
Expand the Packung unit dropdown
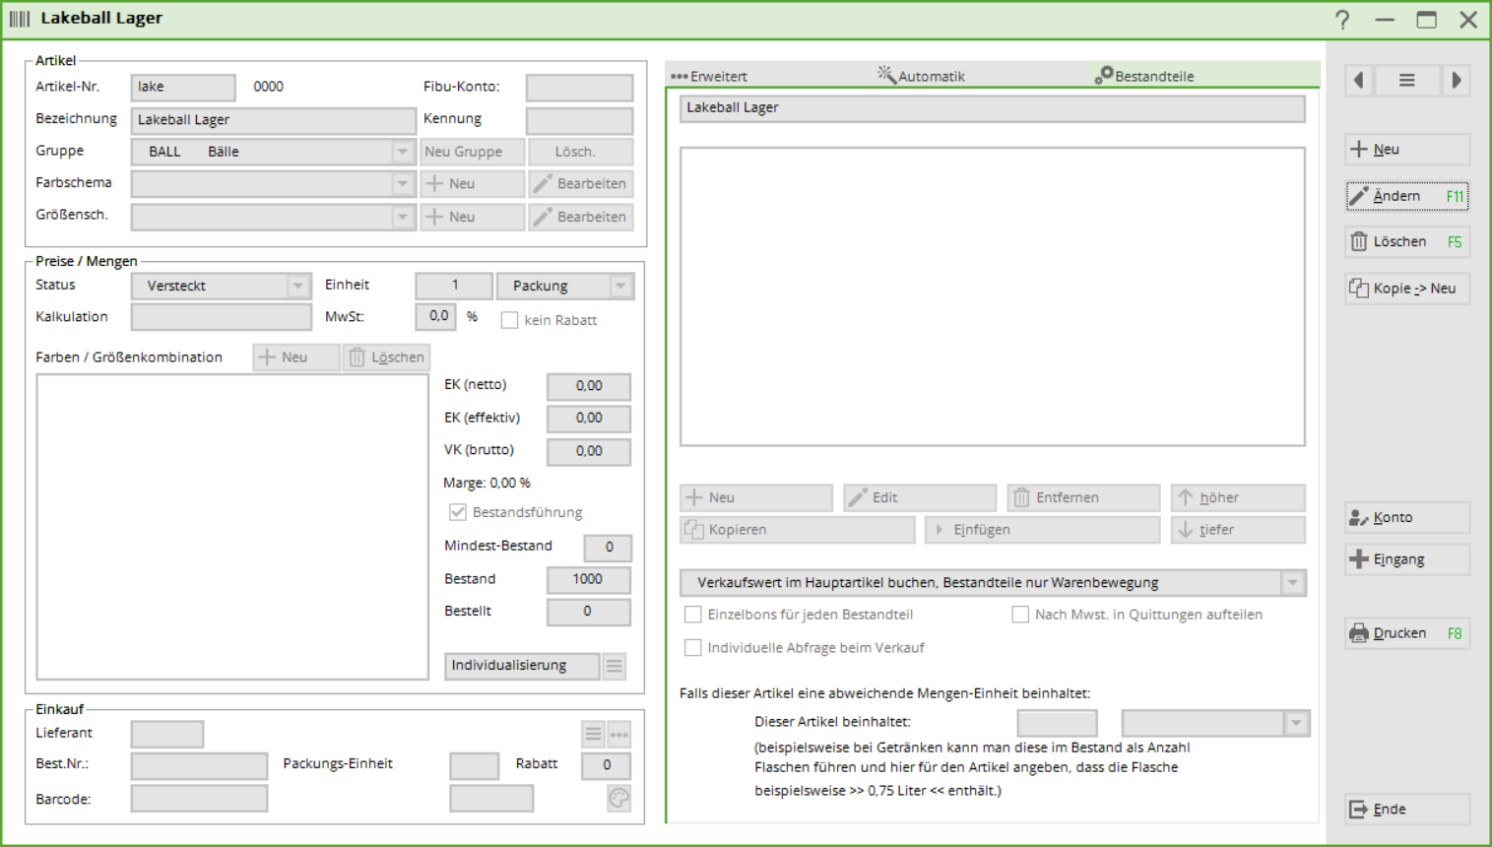point(620,286)
